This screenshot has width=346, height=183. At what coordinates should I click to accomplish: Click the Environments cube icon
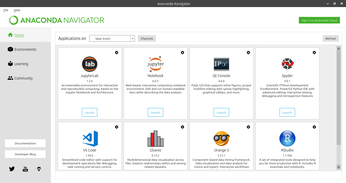[10, 49]
